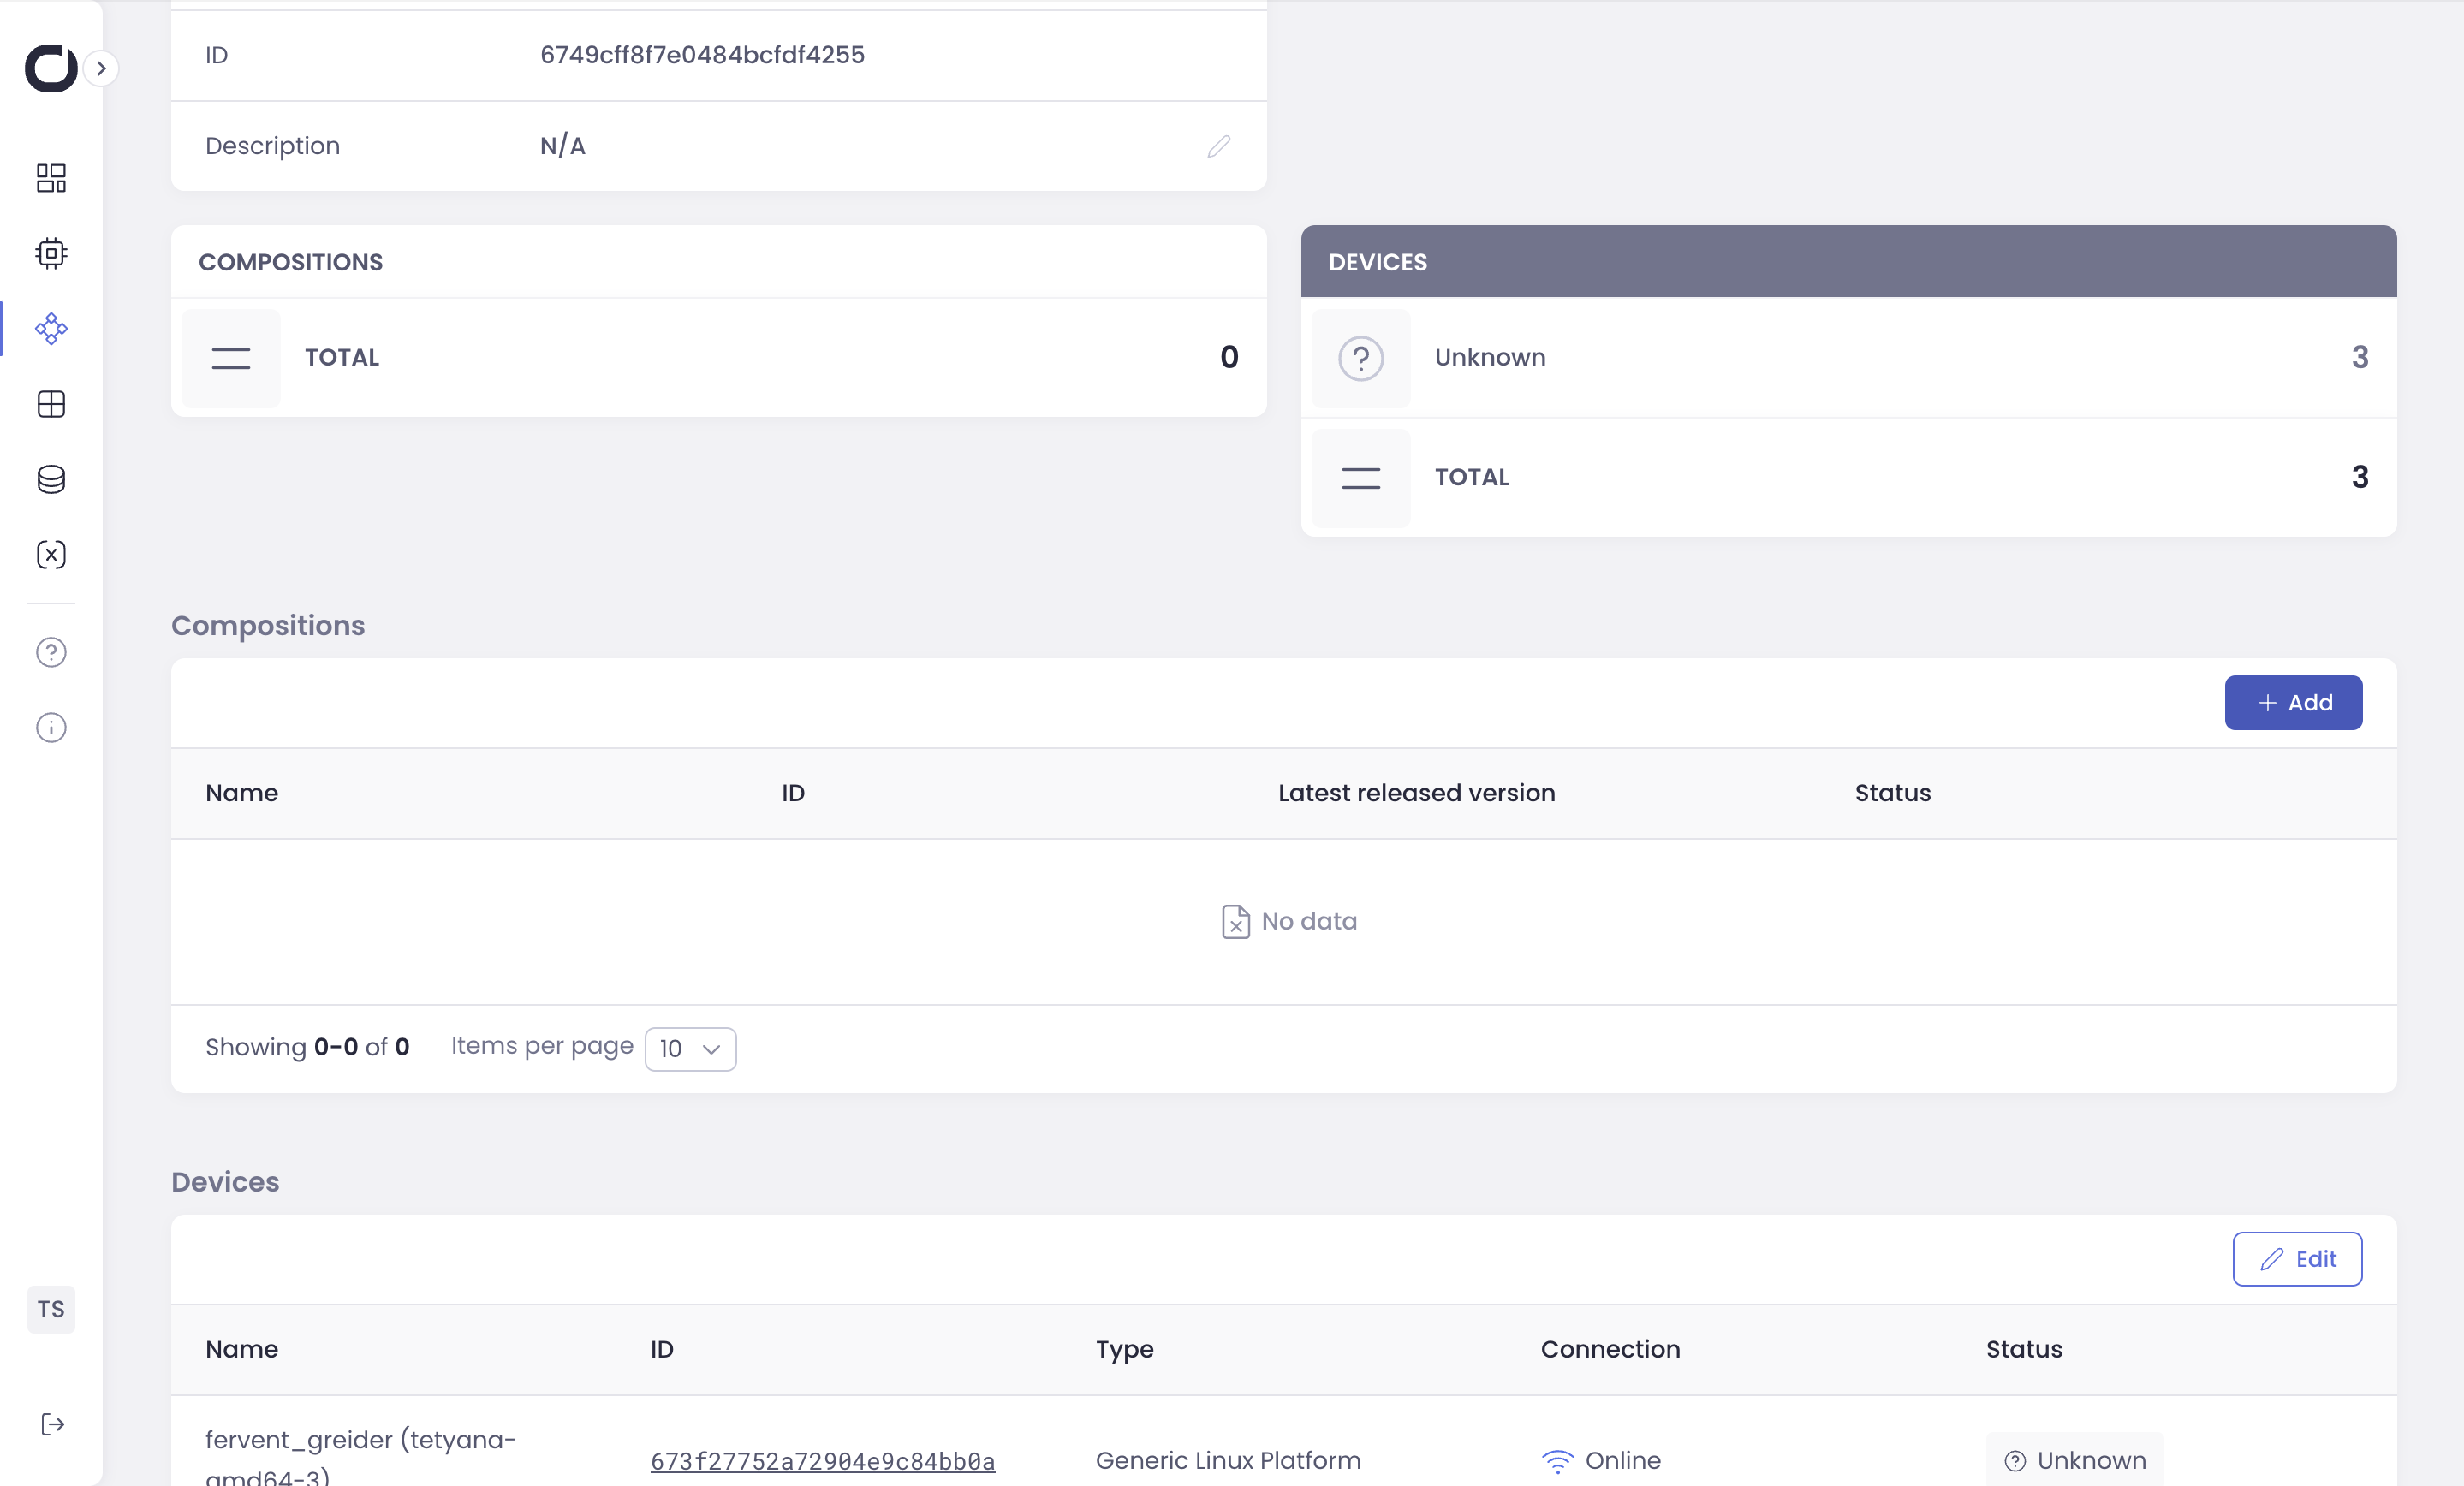Screen dimensions: 2464x1486
Task: Edit description with the pencil icon
Action: (1218, 146)
